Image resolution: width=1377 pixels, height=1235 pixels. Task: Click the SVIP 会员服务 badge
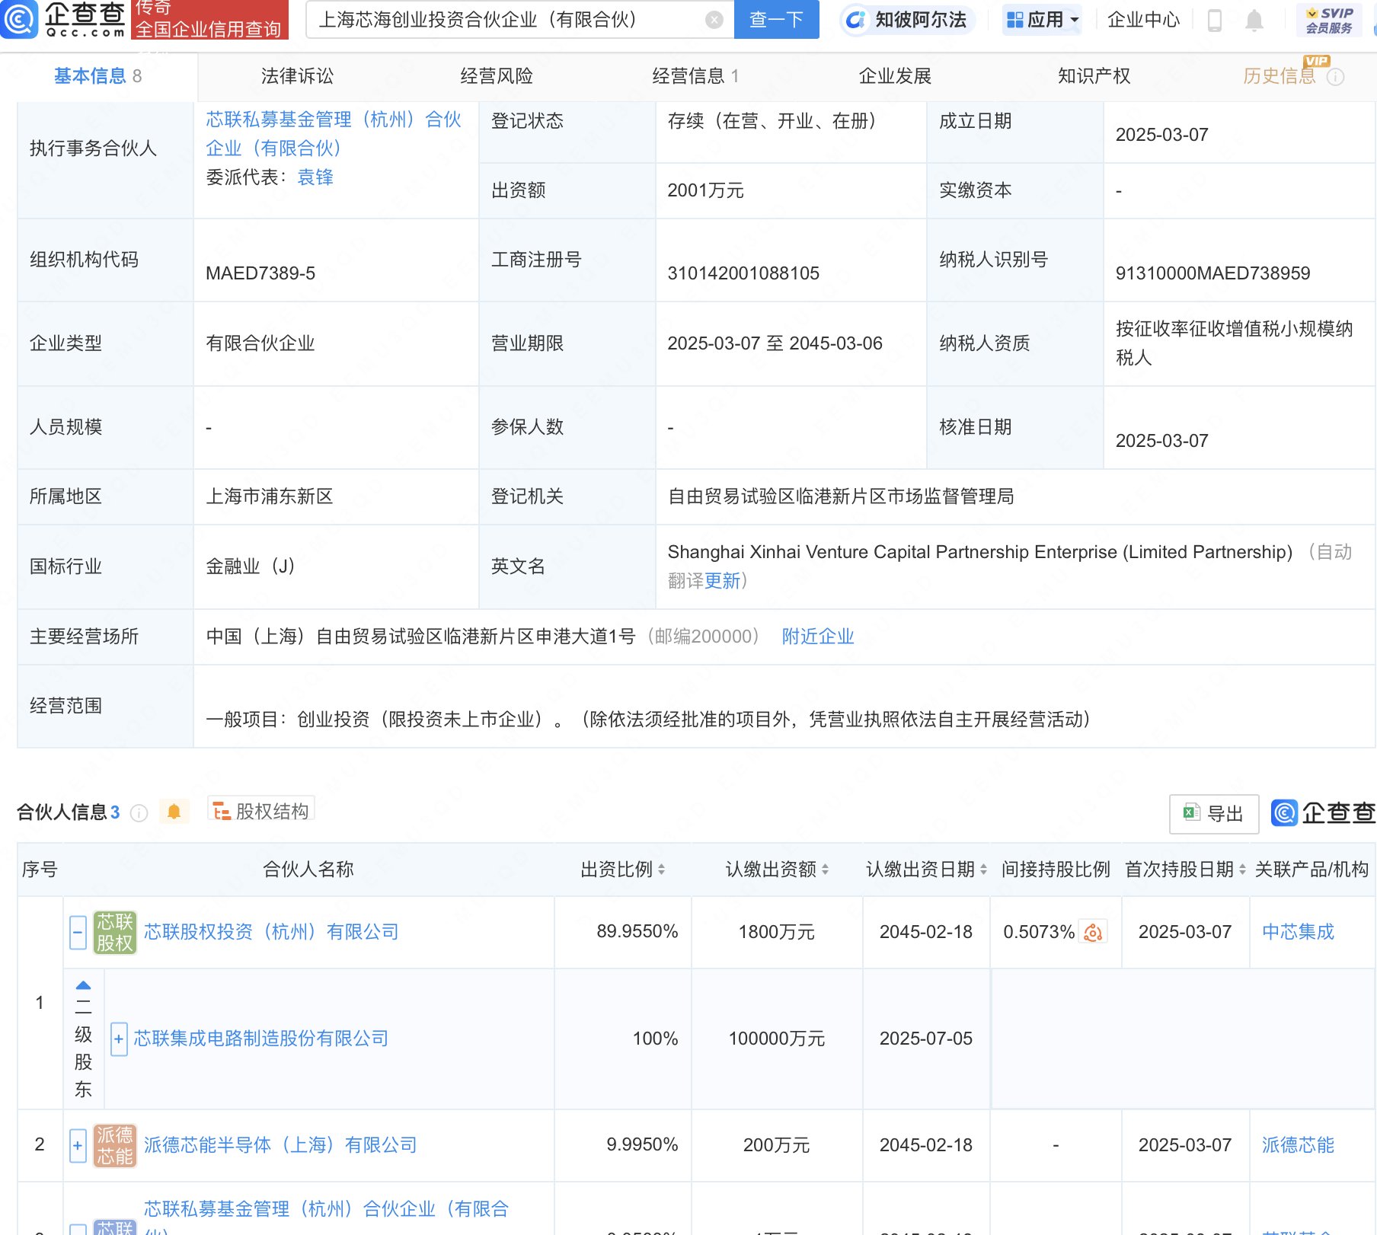tap(1329, 21)
